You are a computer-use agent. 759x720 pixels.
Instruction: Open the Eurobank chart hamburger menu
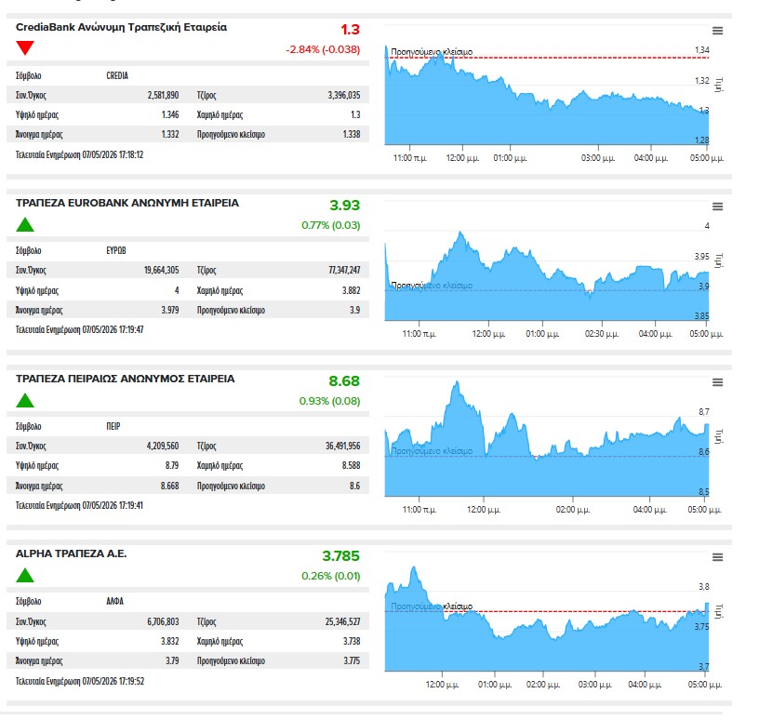click(x=717, y=207)
